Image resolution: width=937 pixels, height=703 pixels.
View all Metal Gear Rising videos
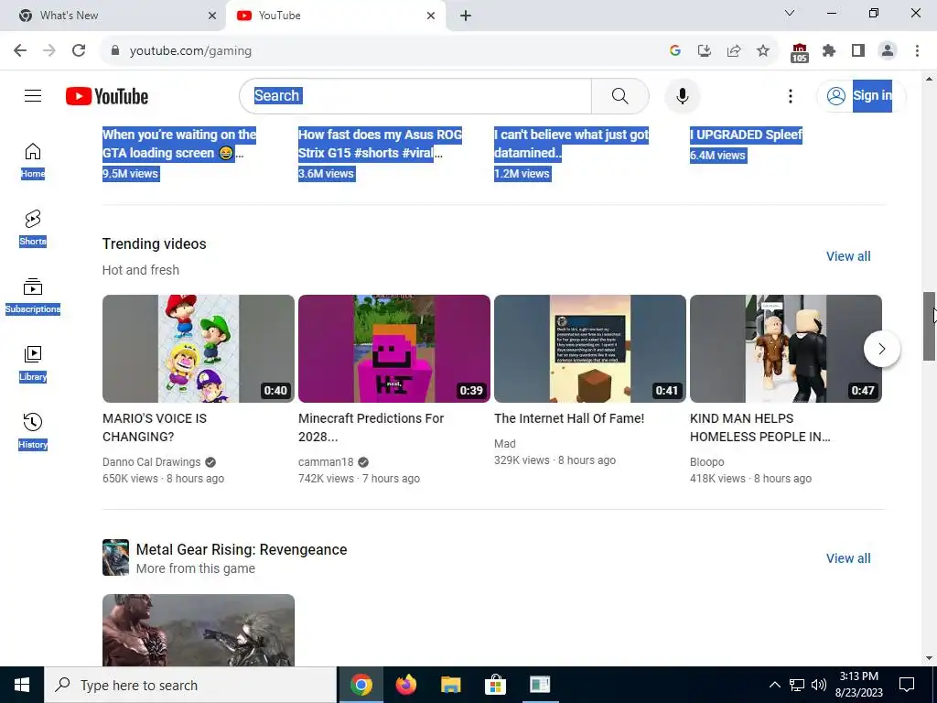(x=848, y=558)
